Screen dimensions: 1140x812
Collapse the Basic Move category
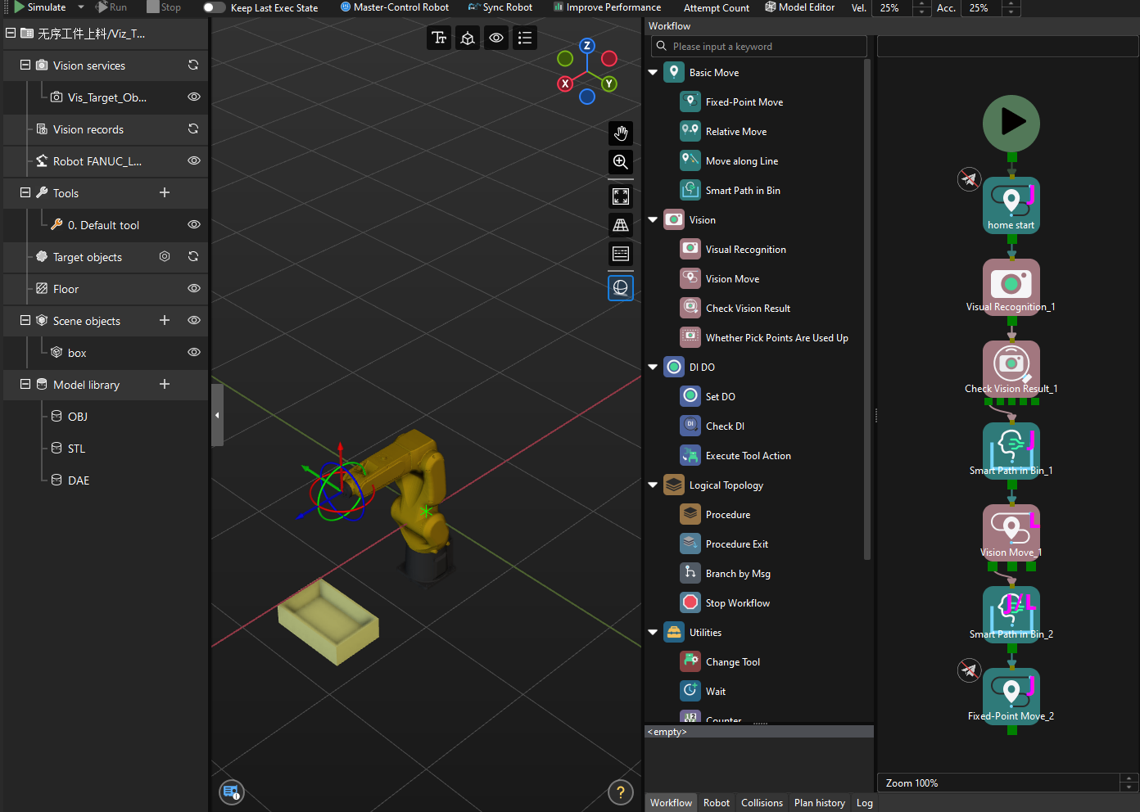(653, 72)
